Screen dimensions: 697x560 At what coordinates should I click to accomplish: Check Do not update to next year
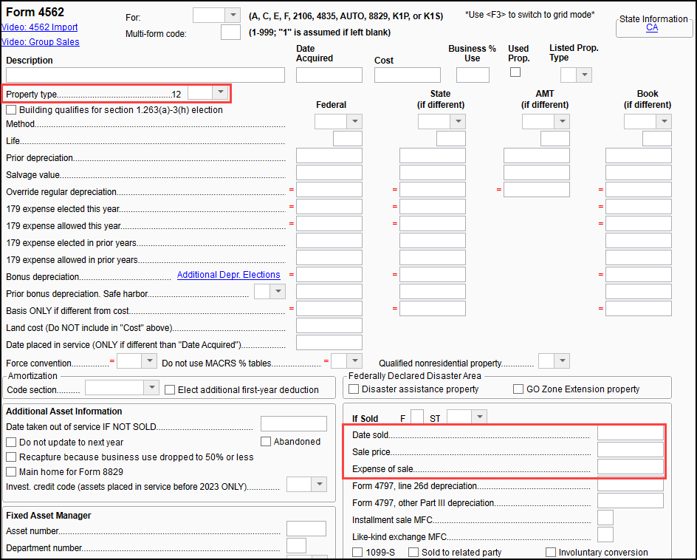click(11, 443)
